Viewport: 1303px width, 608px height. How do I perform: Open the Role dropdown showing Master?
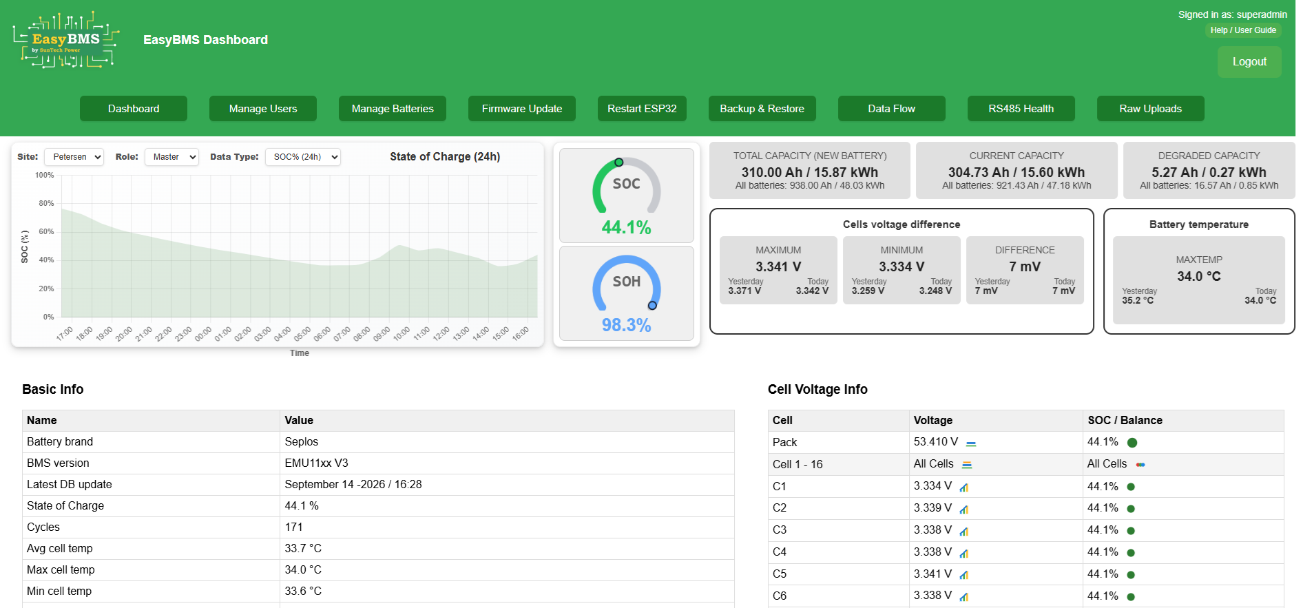coord(172,157)
